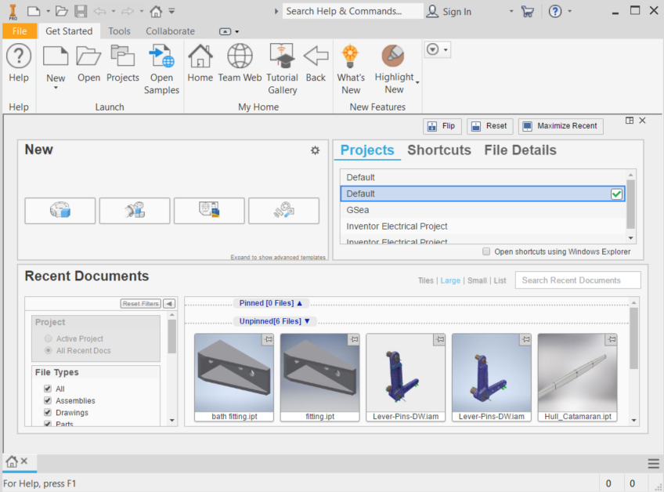The image size is (664, 492).
Task: Click quick access New file icon
Action: coord(34,11)
